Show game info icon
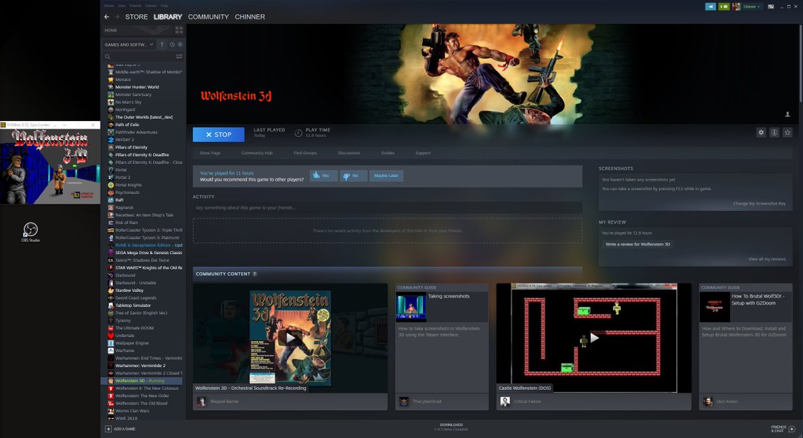The image size is (803, 438). click(774, 132)
